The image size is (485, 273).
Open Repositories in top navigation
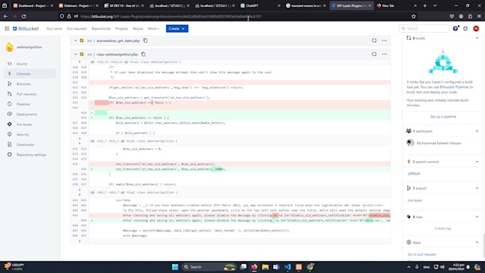point(101,29)
